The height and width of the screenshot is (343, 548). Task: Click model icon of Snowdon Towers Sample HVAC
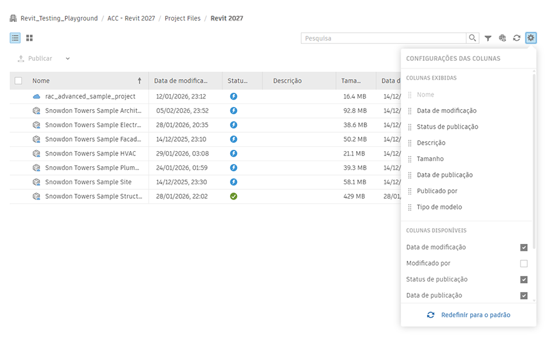36,154
